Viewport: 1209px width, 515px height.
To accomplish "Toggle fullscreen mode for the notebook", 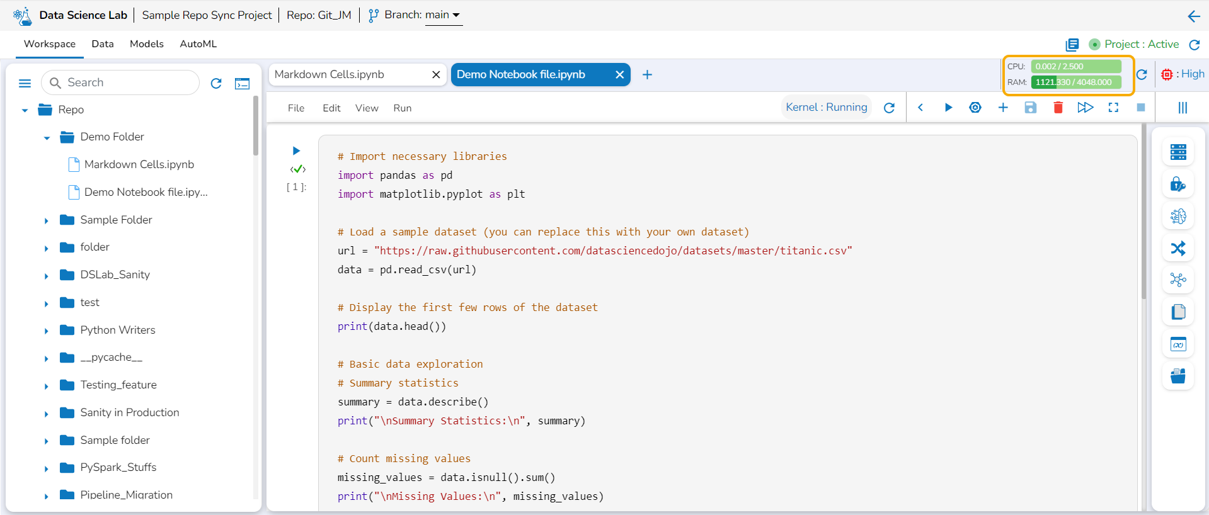I will (1113, 108).
